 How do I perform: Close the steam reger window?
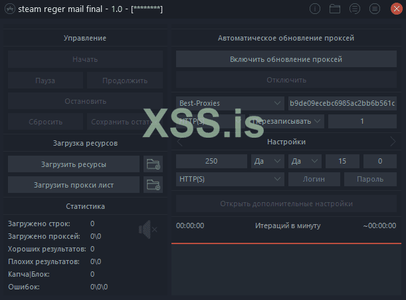[x=397, y=9]
